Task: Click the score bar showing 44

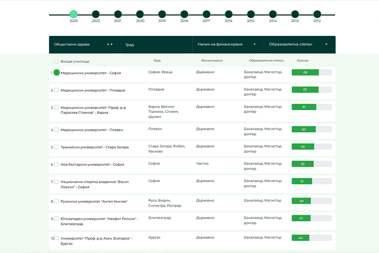Action: (312, 238)
